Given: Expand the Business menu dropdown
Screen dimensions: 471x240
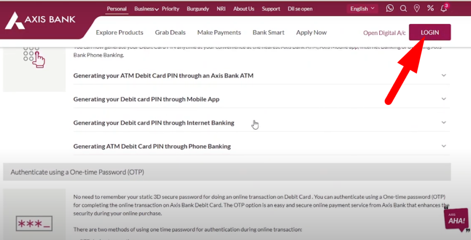Looking at the screenshot, I should point(146,9).
